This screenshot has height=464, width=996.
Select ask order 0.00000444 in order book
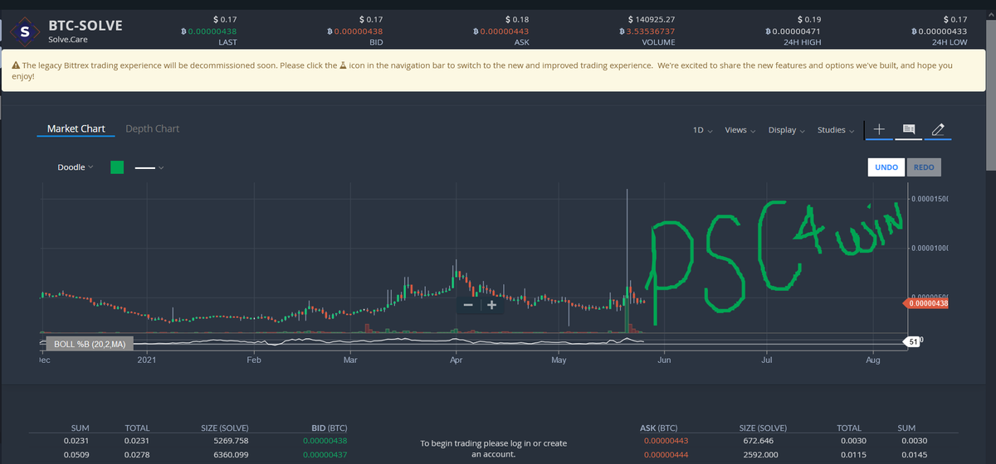[666, 455]
